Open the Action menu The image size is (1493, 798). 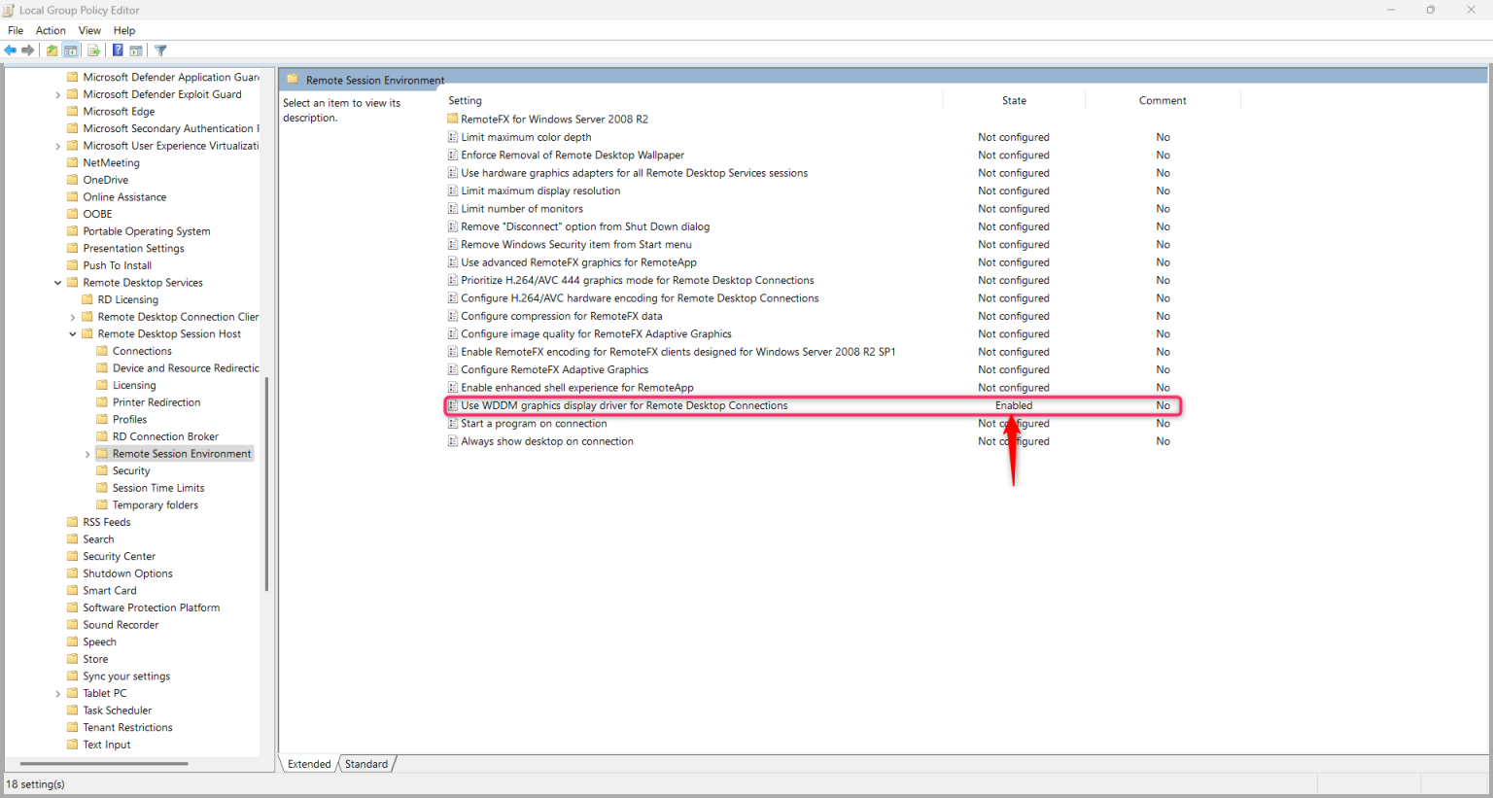(x=51, y=30)
